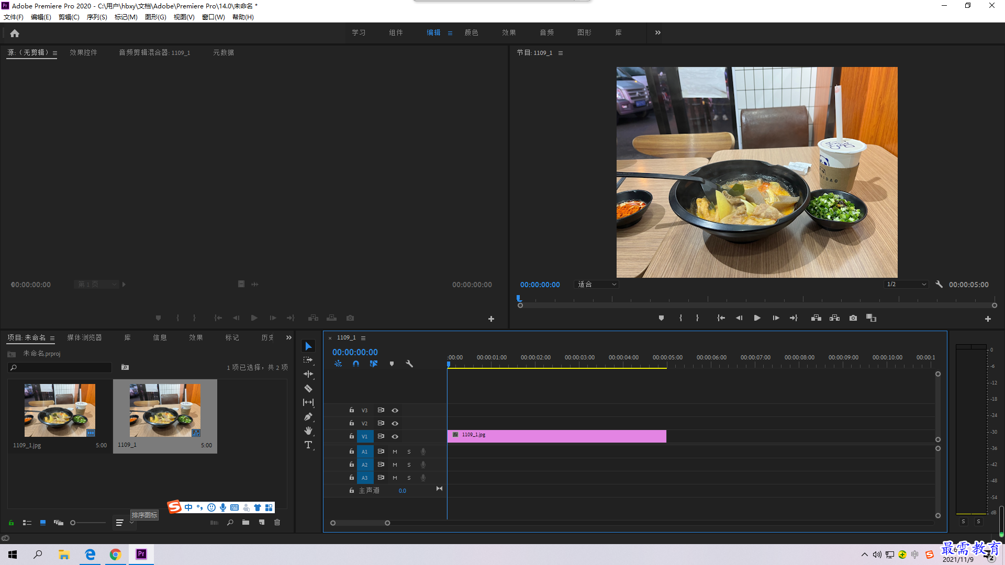This screenshot has height=565, width=1005.
Task: Solo audio track A2
Action: tap(409, 465)
